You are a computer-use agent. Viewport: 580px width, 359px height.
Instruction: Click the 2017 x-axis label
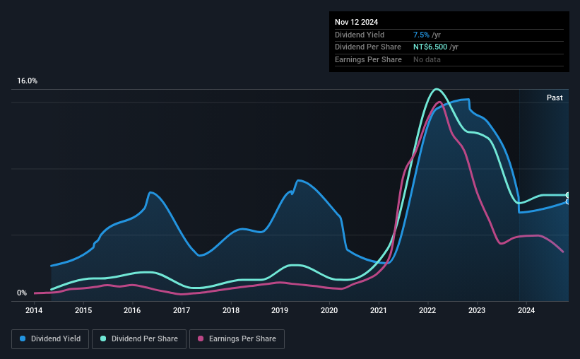click(182, 310)
